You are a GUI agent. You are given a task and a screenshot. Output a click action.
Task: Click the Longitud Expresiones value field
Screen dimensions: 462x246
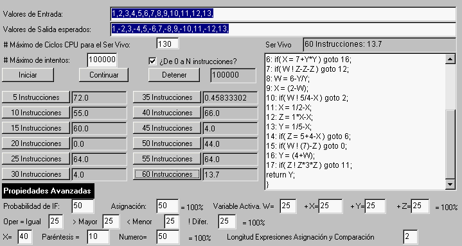pyautogui.click(x=411, y=236)
